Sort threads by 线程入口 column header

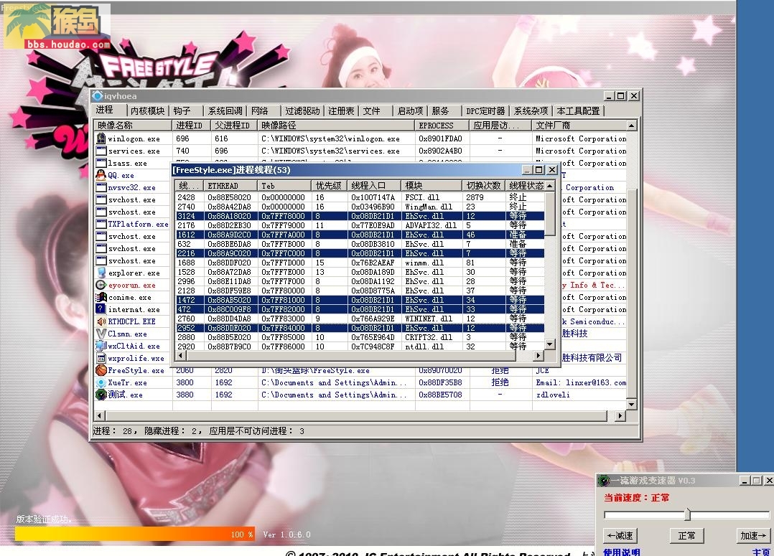374,186
